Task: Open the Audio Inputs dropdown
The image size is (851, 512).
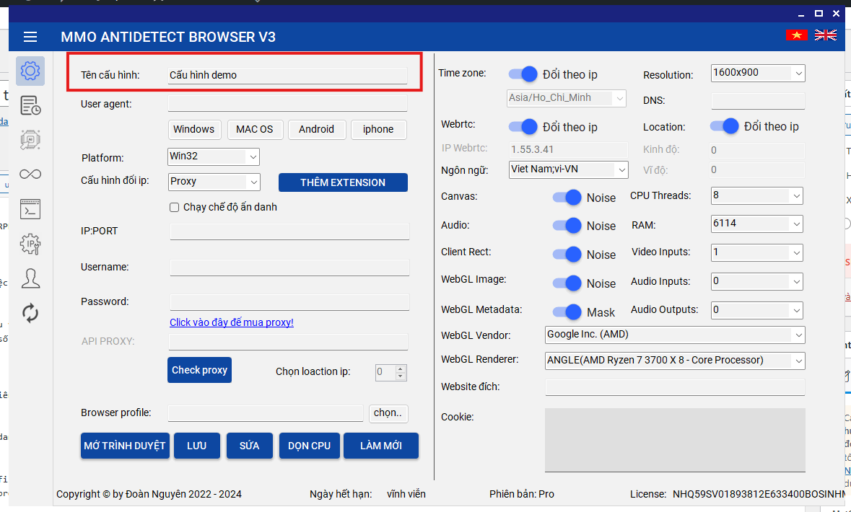Action: (756, 281)
